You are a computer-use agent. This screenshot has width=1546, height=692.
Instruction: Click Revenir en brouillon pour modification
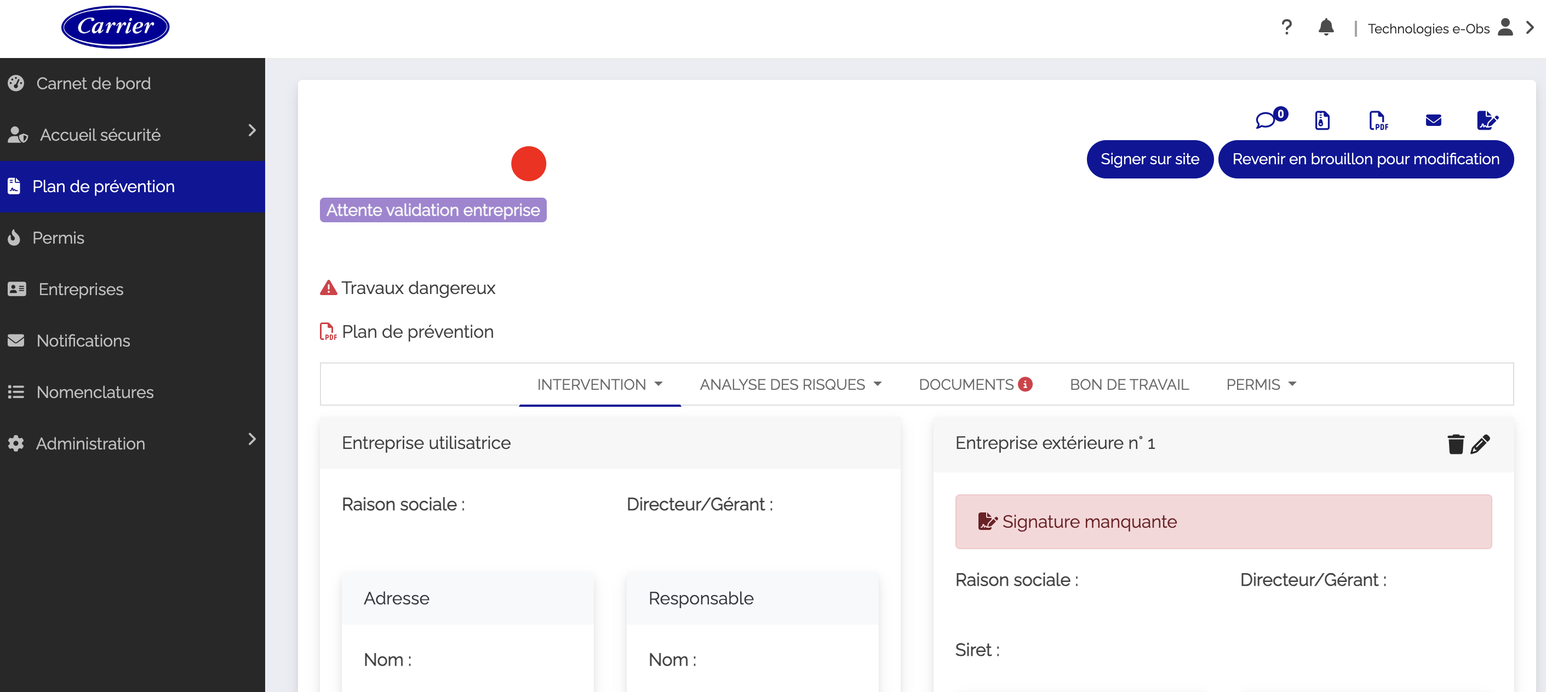pyautogui.click(x=1365, y=159)
